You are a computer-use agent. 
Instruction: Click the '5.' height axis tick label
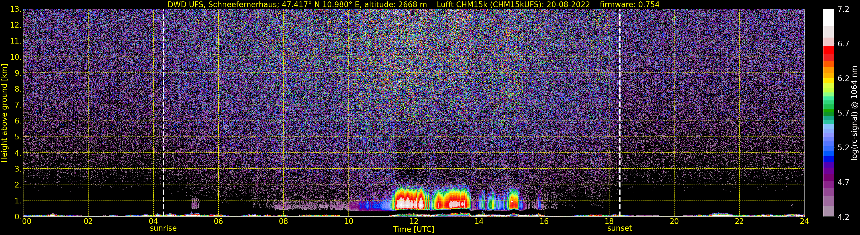18,137
